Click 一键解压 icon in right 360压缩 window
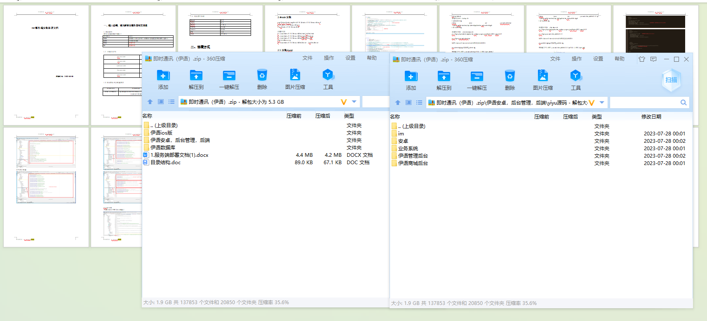 [477, 76]
